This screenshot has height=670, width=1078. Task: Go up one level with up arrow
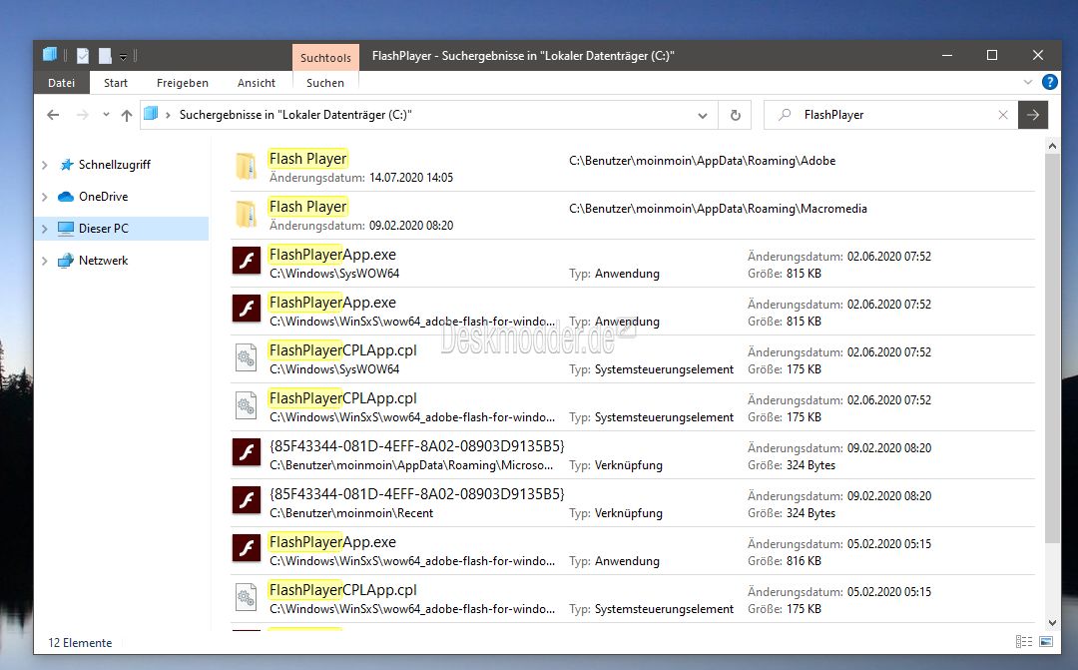tap(127, 115)
